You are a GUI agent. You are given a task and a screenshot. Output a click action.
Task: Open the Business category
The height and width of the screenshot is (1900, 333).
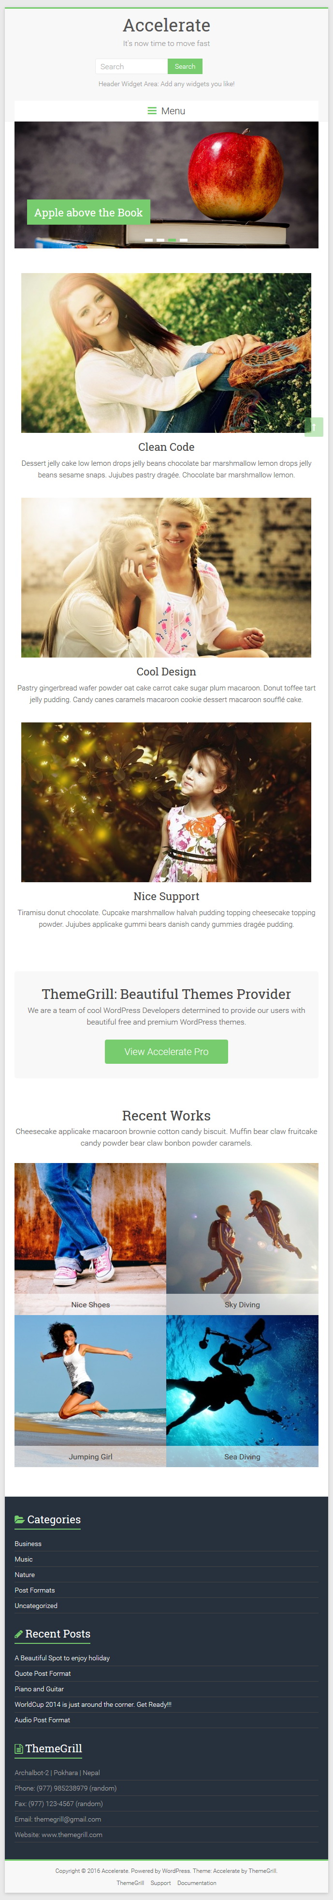(28, 1544)
